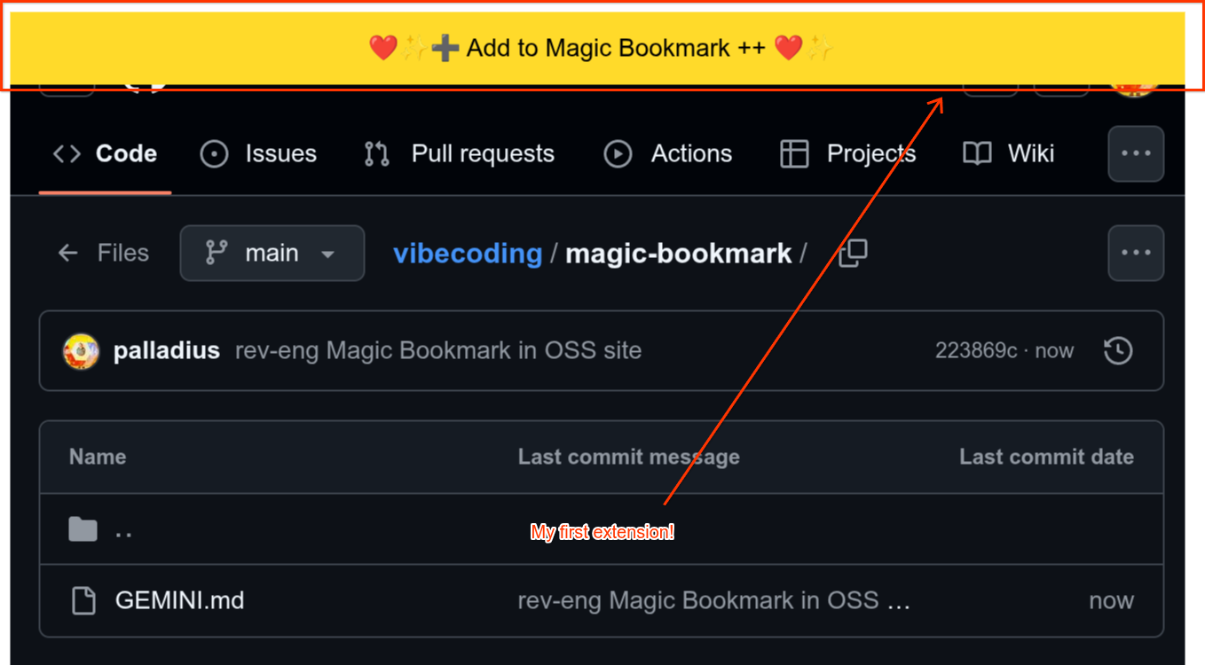Open the GEMINI.md file
This screenshot has height=665, width=1205.
point(179,601)
